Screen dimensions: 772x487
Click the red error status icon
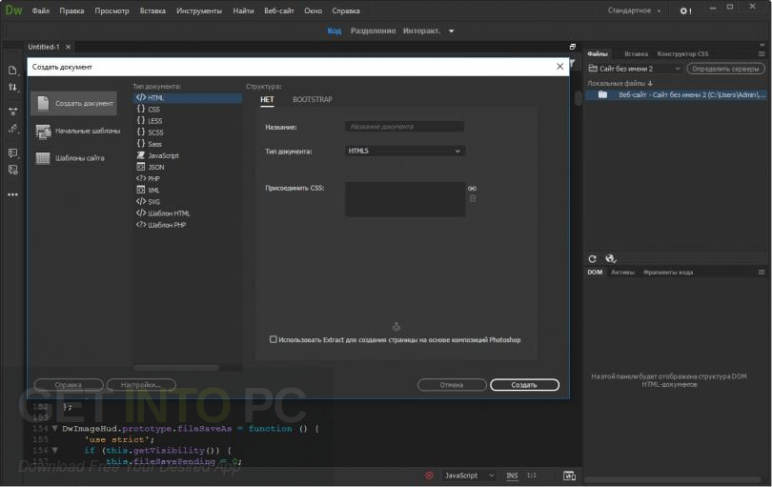click(429, 476)
